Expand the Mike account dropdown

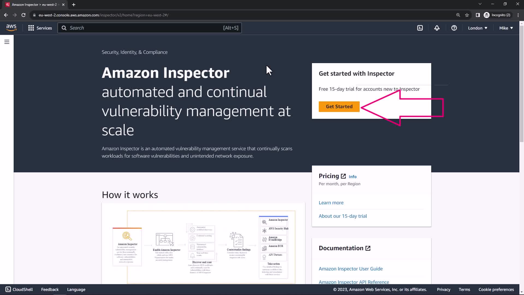pyautogui.click(x=506, y=28)
